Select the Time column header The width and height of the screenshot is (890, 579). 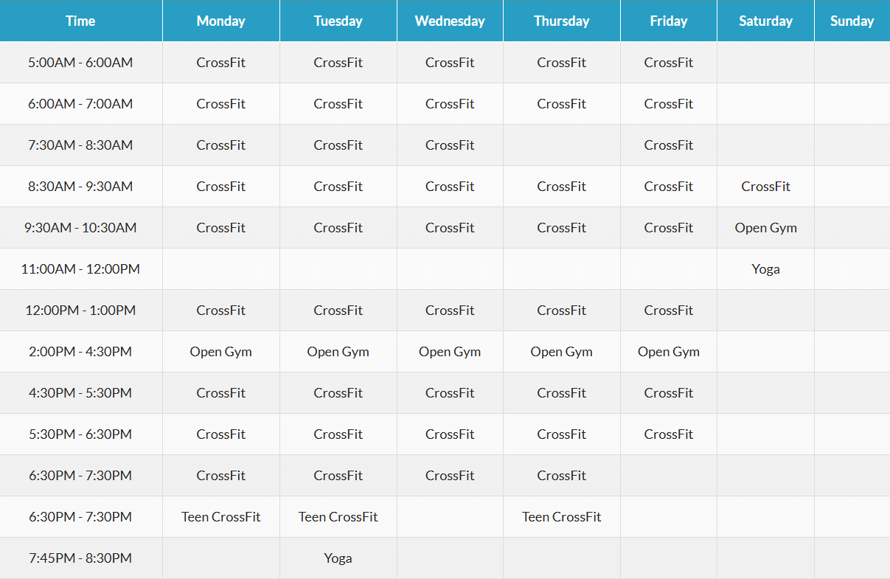pos(80,21)
